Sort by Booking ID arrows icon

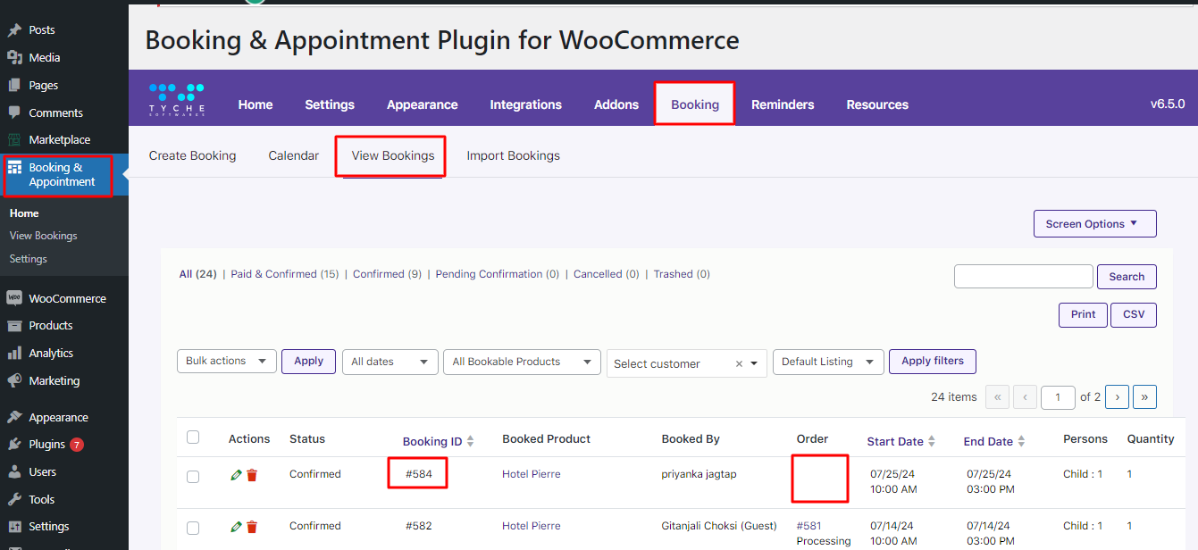(471, 441)
